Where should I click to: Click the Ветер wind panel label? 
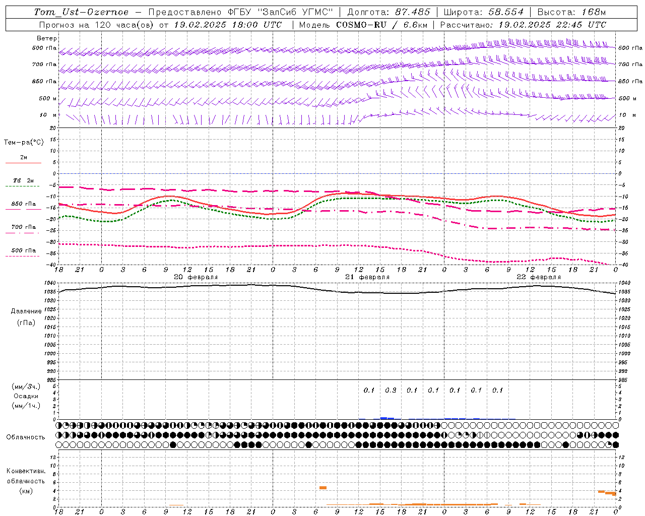[47, 38]
